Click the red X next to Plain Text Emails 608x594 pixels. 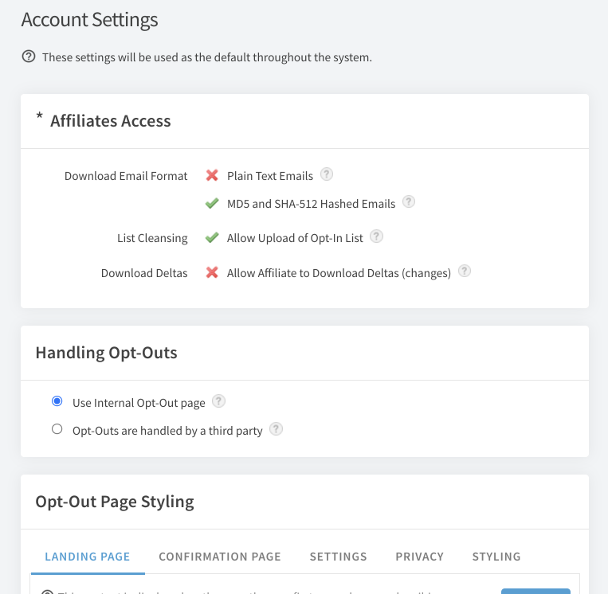pyautogui.click(x=212, y=175)
